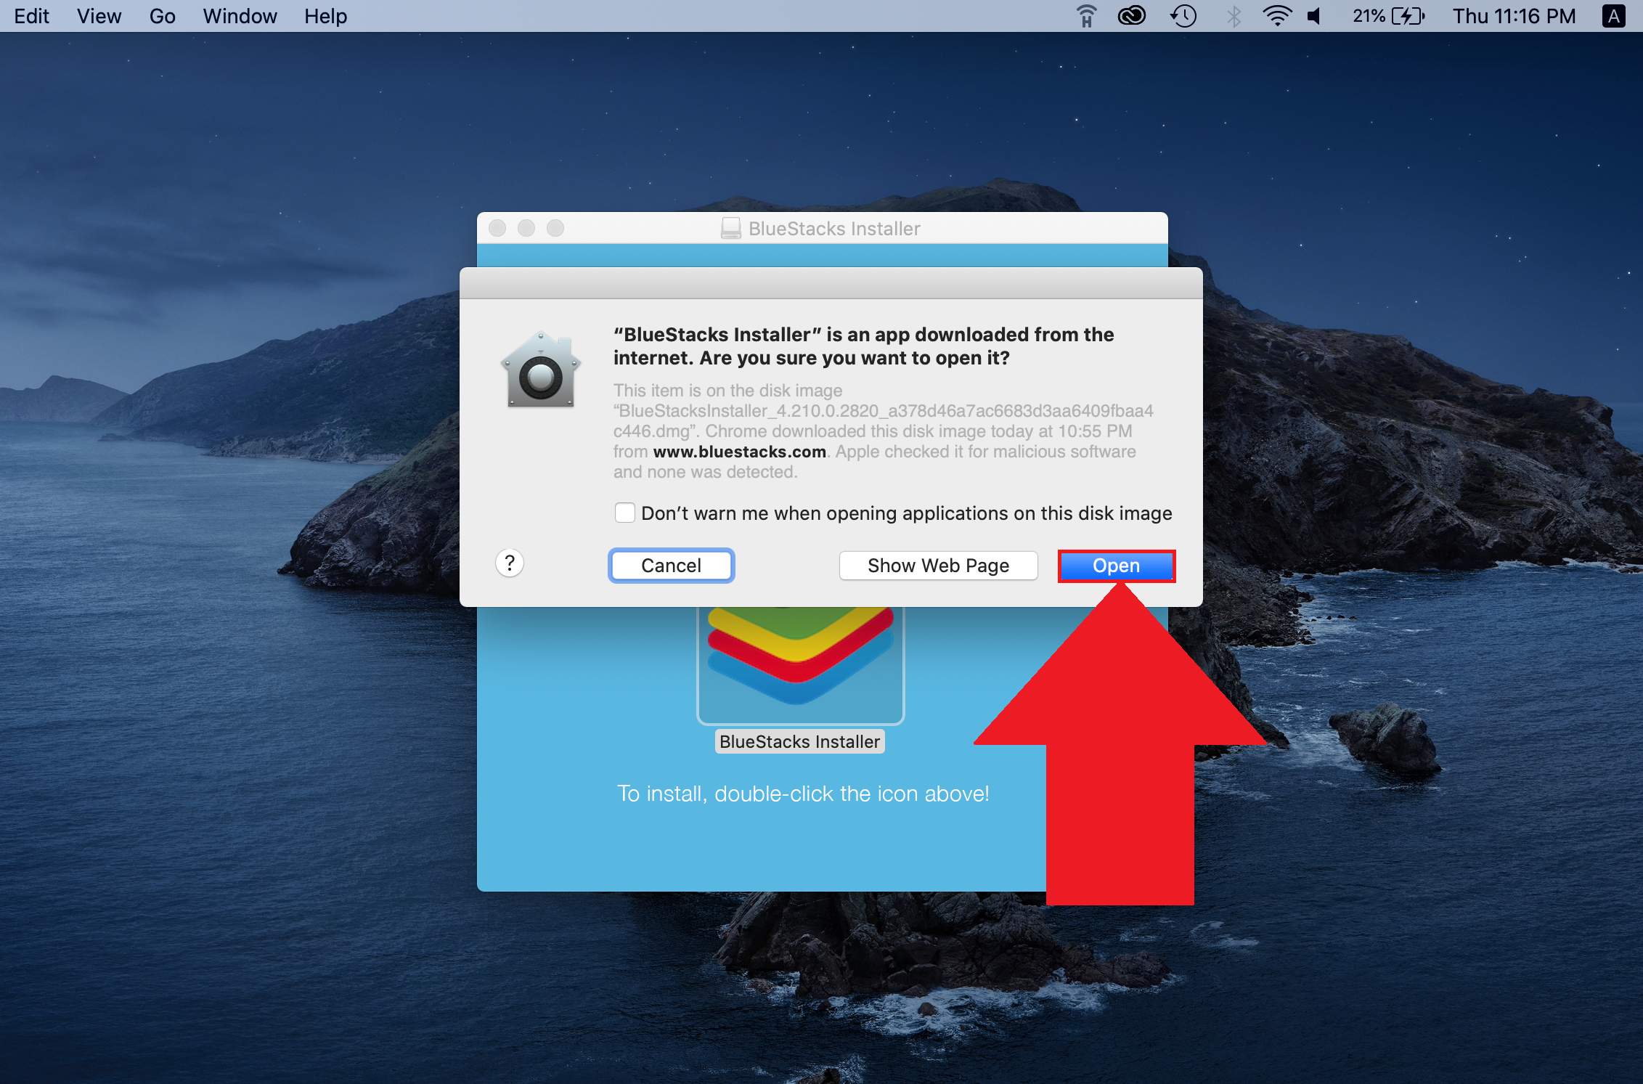The width and height of the screenshot is (1643, 1084).
Task: Enable the disk image warning suppression checkbox
Action: point(627,513)
